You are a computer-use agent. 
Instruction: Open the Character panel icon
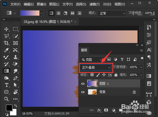coord(149,50)
